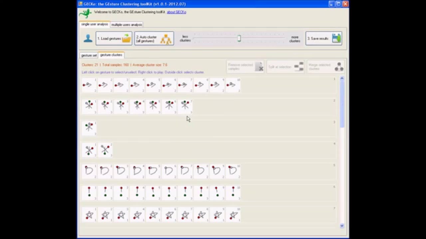Select exclamation gesture sample 10 in cluster 6
Image resolution: width=426 pixels, height=239 pixels.
[x=233, y=193]
